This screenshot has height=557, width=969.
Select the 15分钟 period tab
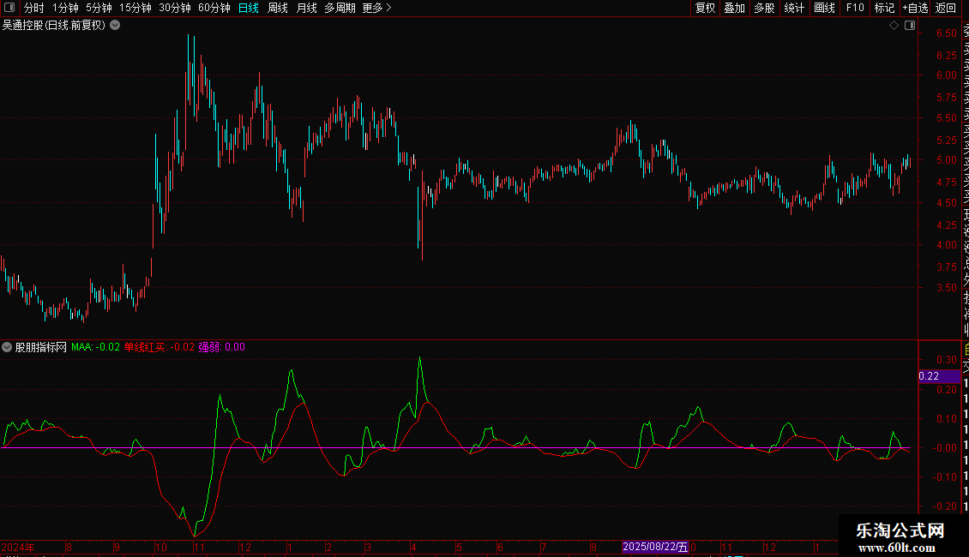135,8
